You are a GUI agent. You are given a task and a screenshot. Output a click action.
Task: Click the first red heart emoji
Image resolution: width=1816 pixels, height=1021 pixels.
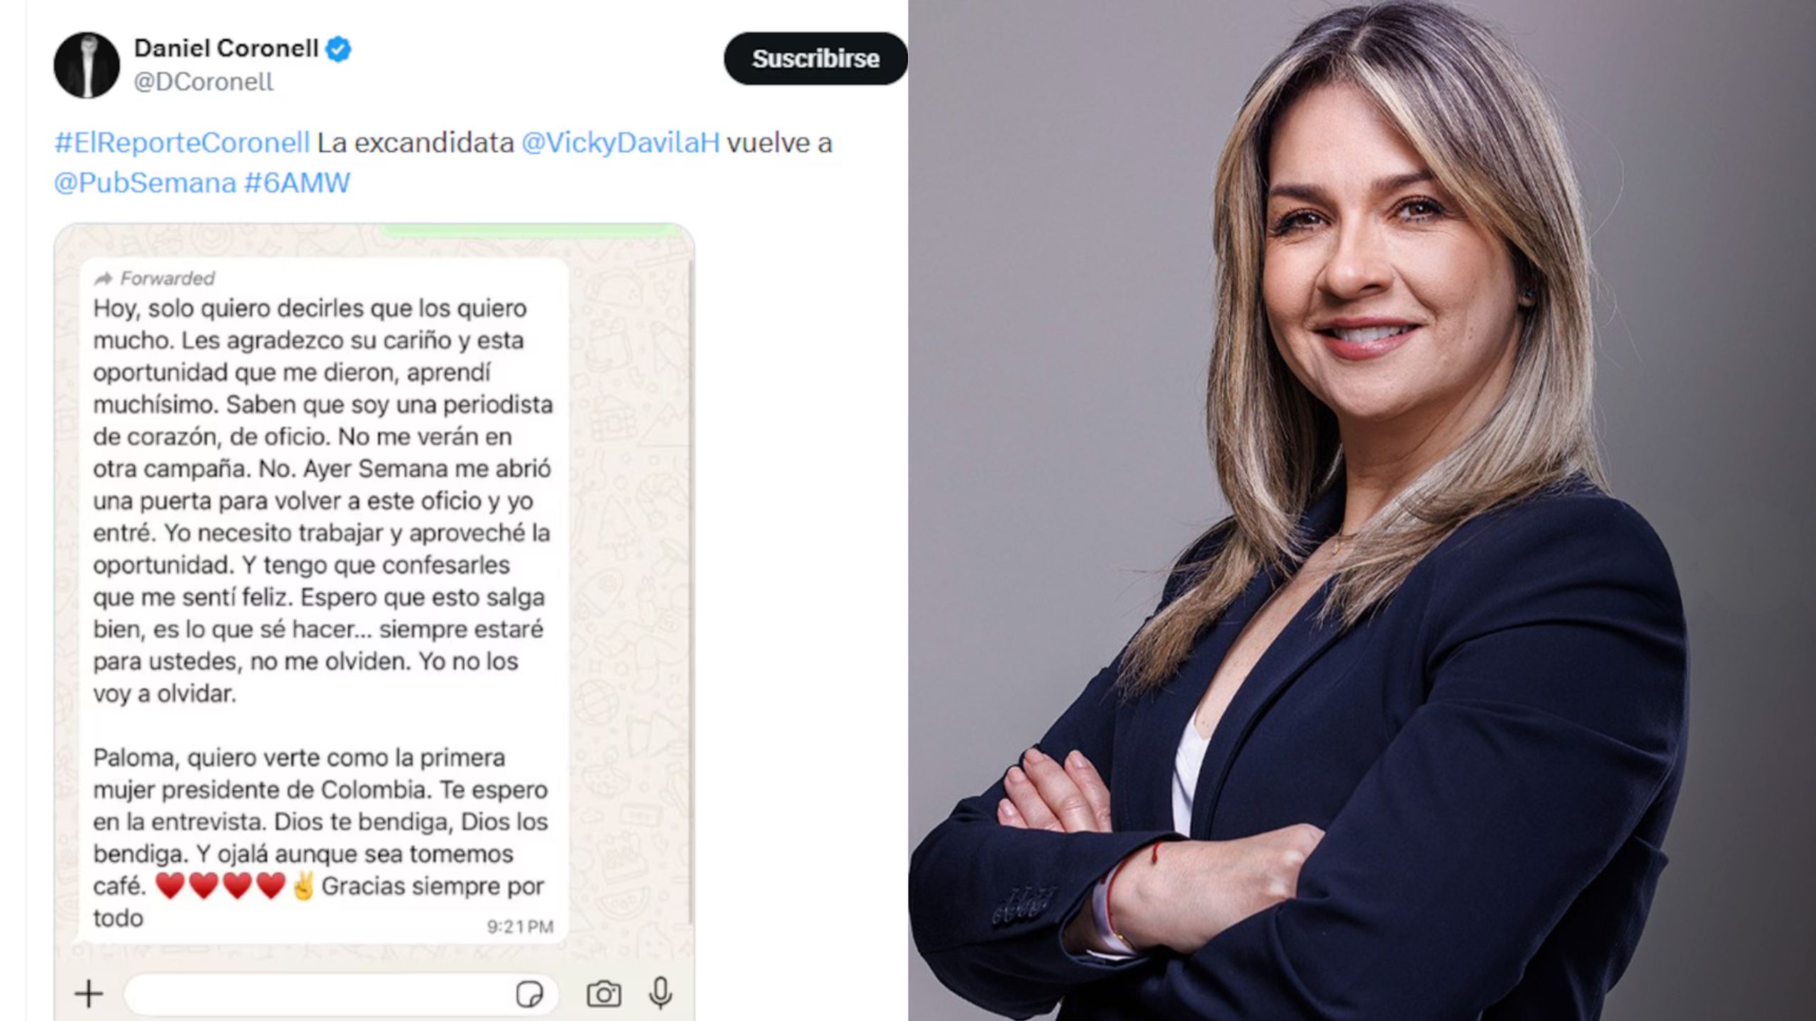click(x=170, y=886)
